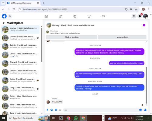Open Carlita conversation in the list
Viewport: 152px width, 121px height.
(20, 55)
